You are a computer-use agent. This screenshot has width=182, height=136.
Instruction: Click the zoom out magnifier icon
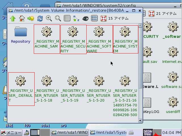pos(58,18)
